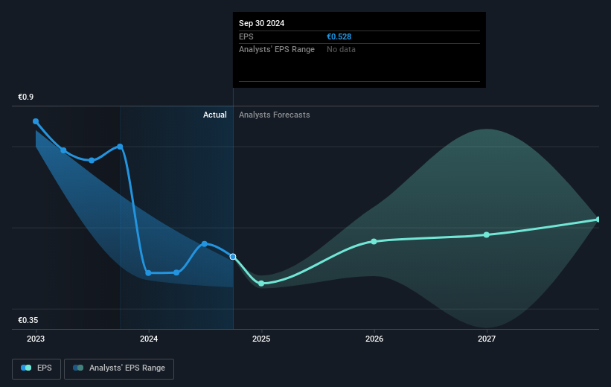
Task: Click the EPS forecast point at 2025
Action: point(261,284)
